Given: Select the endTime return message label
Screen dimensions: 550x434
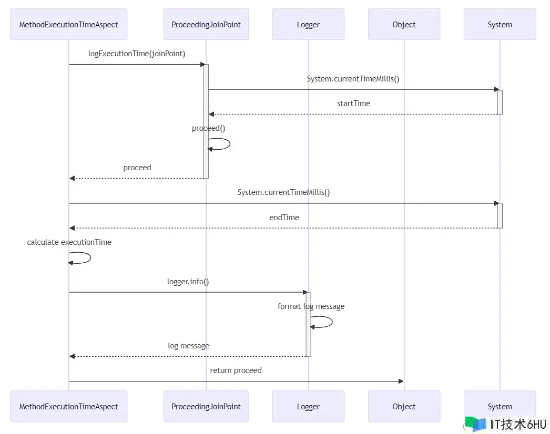Looking at the screenshot, I should [x=284, y=217].
